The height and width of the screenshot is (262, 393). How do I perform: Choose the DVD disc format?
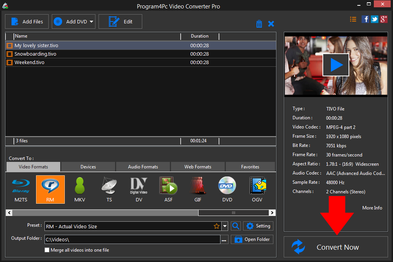coord(227,189)
